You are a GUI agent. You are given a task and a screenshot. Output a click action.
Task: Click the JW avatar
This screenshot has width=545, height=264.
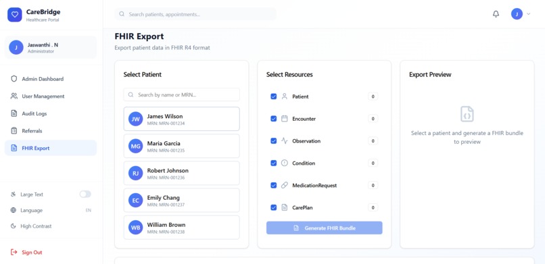[x=135, y=119]
